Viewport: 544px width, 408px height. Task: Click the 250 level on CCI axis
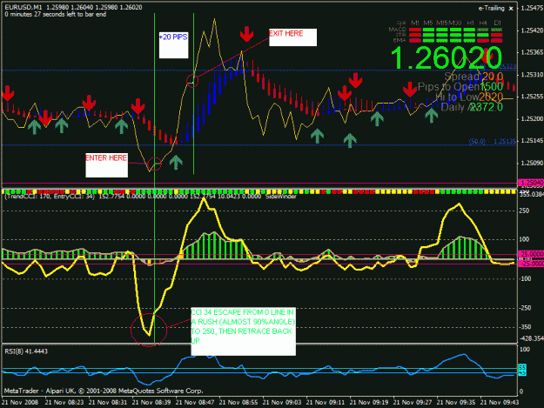[x=524, y=211]
